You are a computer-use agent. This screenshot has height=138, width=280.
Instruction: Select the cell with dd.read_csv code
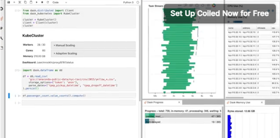(x=79, y=79)
